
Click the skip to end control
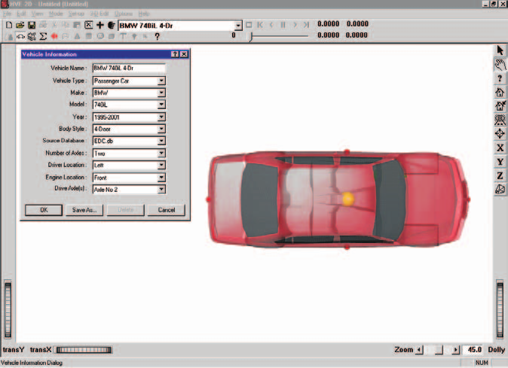306,25
